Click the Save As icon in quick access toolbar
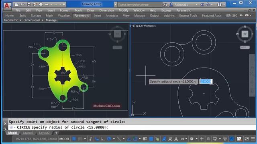 [x=35, y=4]
